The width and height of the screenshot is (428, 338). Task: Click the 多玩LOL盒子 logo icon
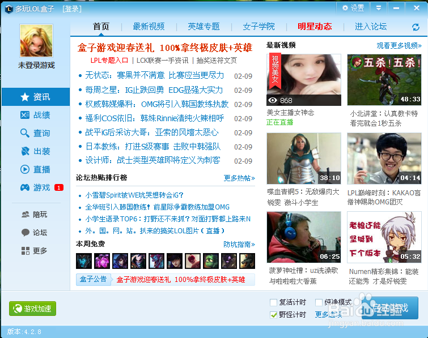tap(9, 9)
